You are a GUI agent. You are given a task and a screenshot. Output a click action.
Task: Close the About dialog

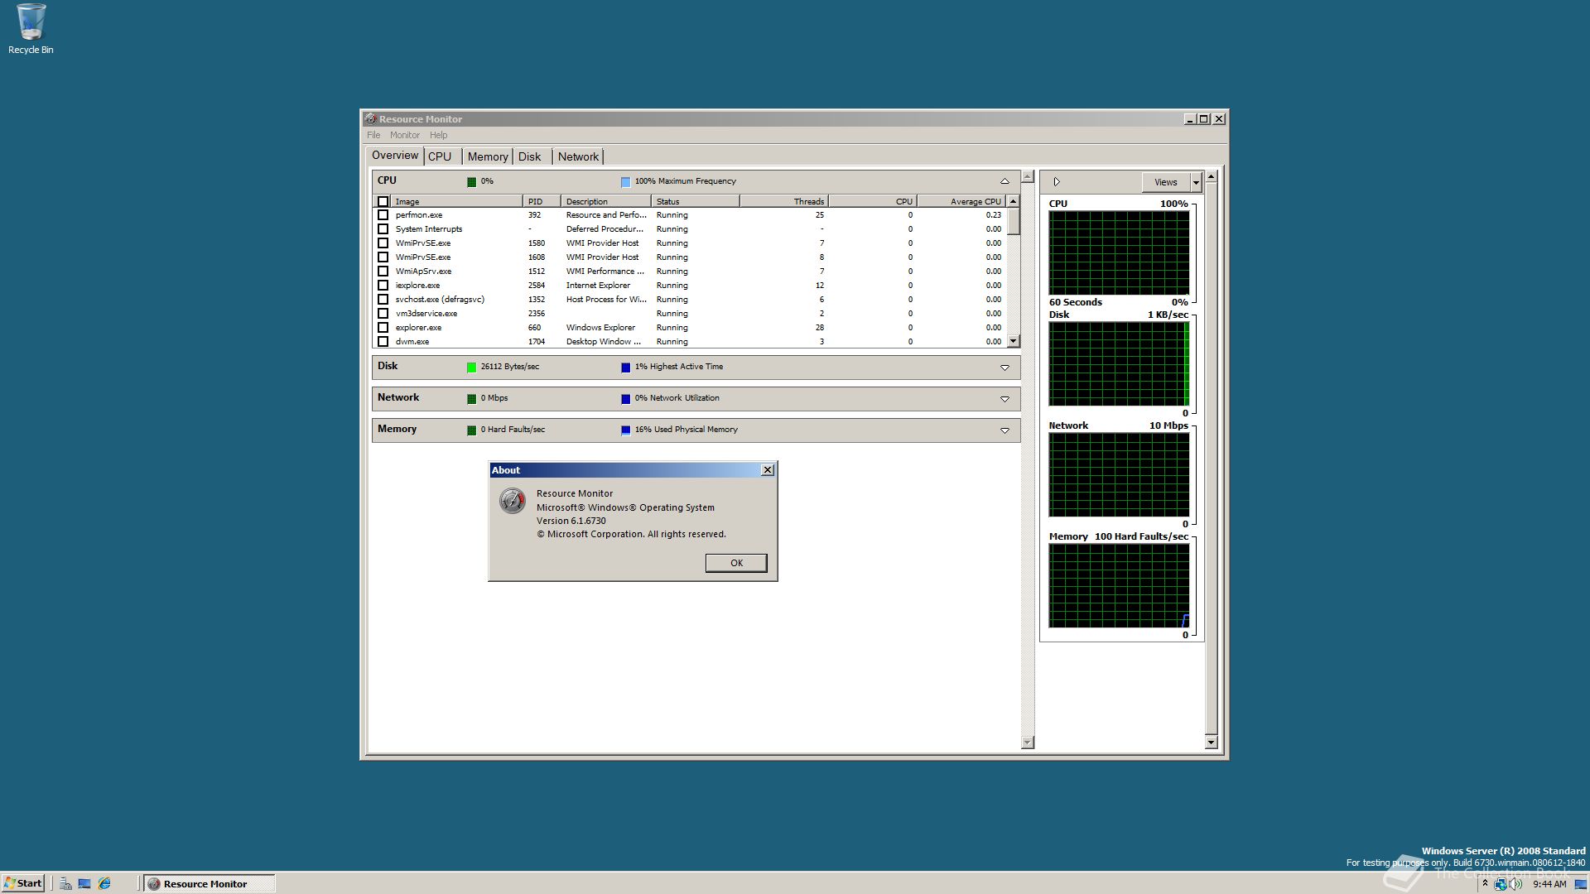[768, 470]
